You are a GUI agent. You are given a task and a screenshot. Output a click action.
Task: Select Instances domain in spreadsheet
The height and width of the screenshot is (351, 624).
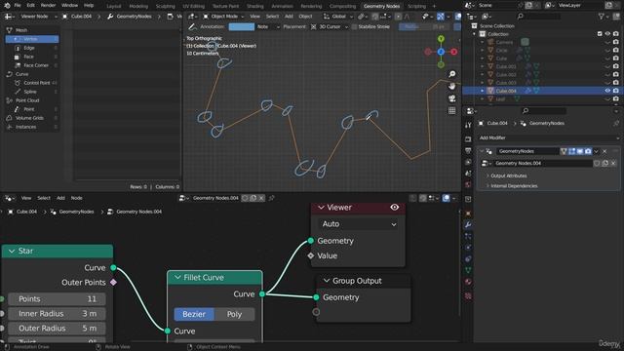32,127
